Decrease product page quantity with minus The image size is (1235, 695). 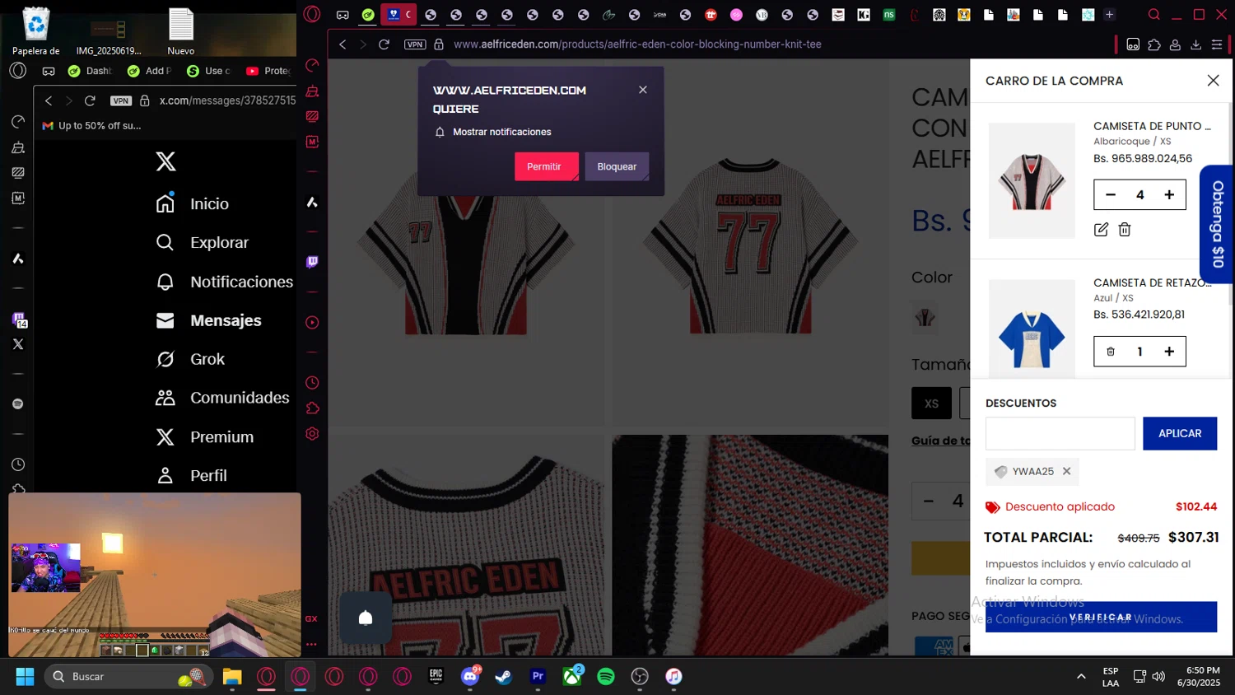[929, 501]
